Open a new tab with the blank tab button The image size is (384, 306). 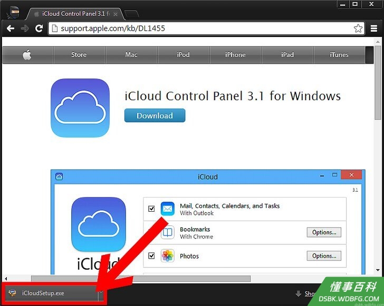click(131, 14)
